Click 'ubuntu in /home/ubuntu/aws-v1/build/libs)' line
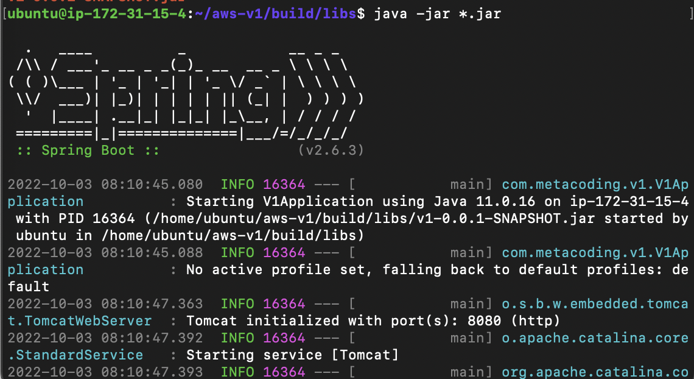Screen dimensions: 694x379 pyautogui.click(x=190, y=235)
